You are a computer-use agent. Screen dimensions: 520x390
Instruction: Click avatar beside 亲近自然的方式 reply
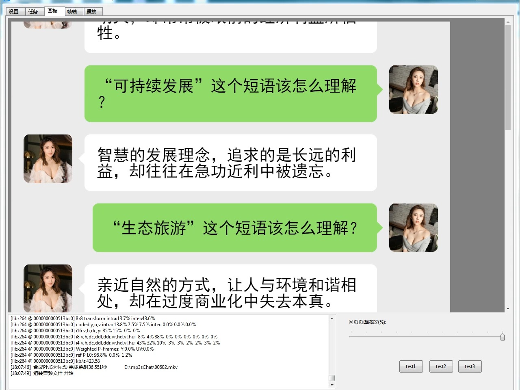point(48,288)
